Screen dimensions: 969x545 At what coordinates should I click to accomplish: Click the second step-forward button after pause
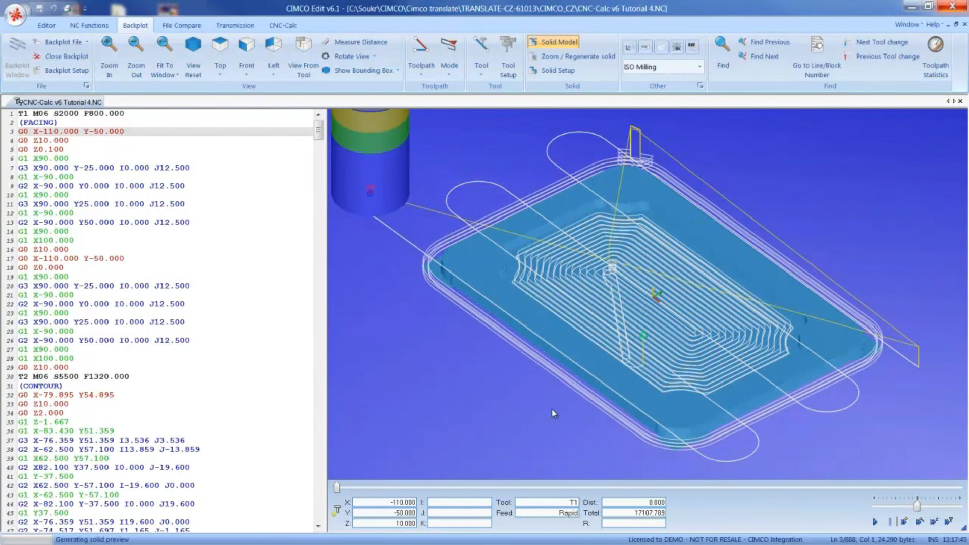[919, 522]
